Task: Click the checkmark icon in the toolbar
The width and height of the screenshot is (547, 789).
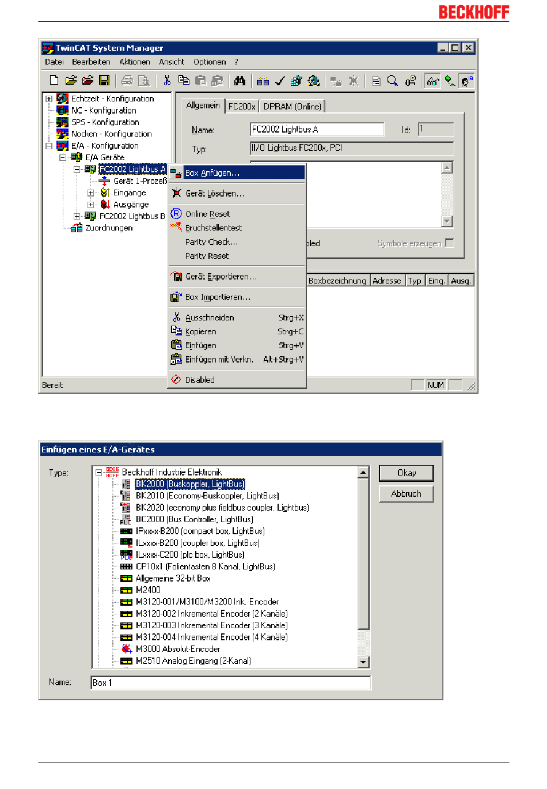Action: coord(280,81)
